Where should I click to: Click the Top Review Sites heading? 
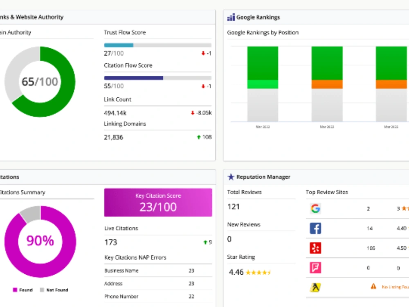pyautogui.click(x=327, y=192)
